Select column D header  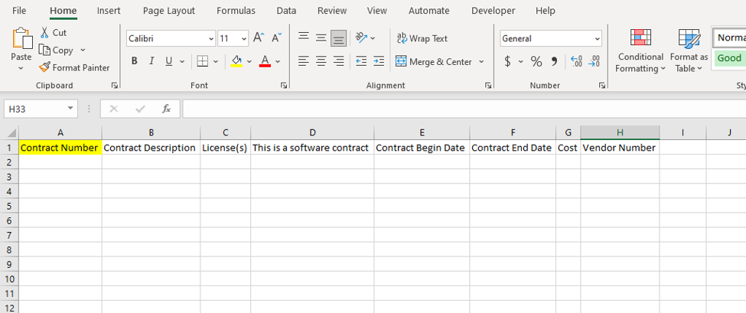click(312, 132)
